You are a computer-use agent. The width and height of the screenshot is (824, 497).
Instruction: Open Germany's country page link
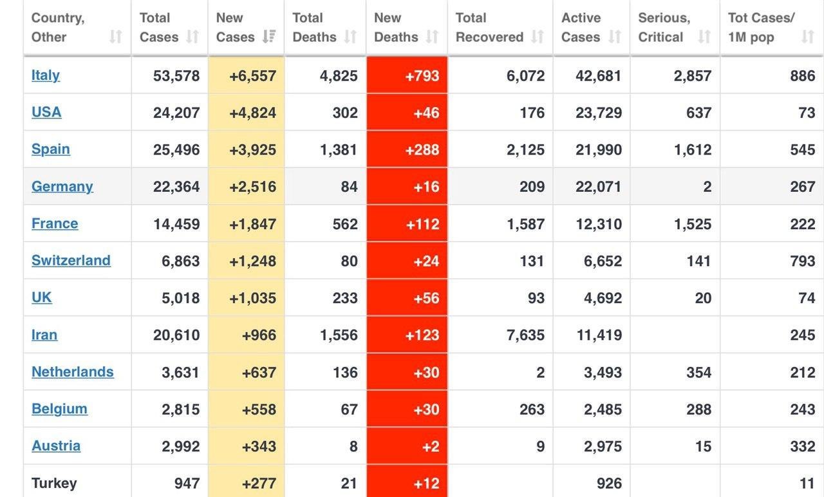[62, 187]
